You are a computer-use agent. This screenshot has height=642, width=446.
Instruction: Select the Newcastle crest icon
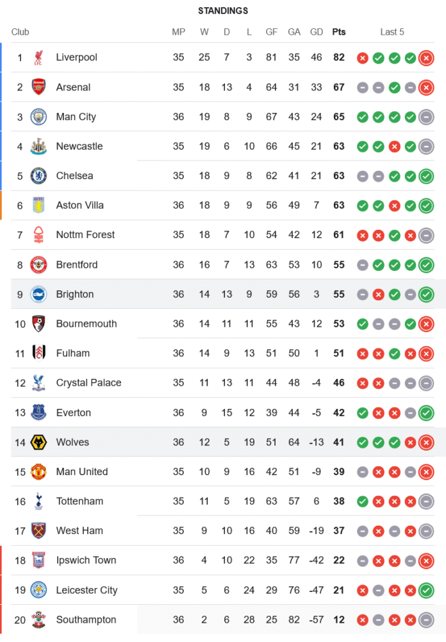tap(38, 146)
